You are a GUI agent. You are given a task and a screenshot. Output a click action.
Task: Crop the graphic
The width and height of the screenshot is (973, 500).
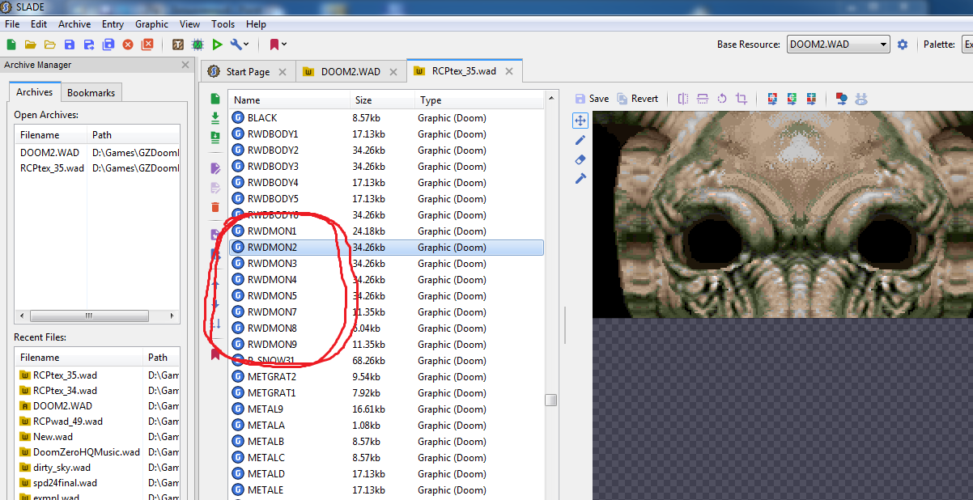(x=741, y=99)
